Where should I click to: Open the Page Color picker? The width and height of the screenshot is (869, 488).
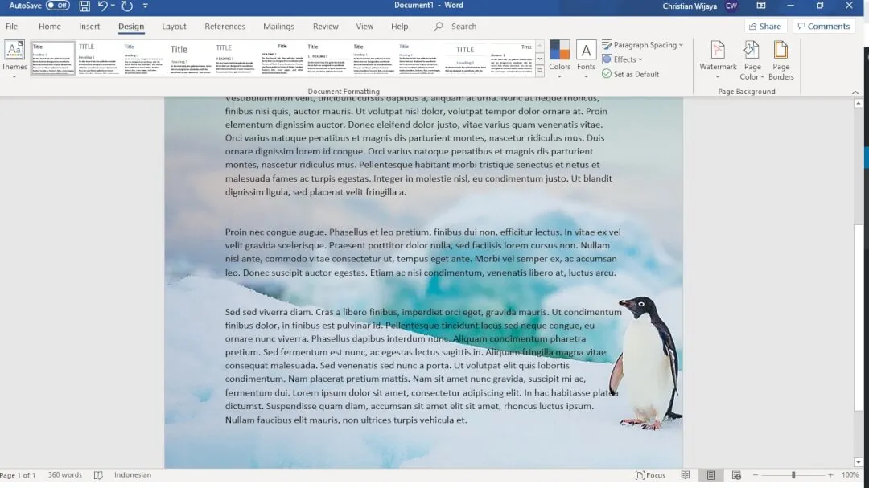[x=752, y=60]
